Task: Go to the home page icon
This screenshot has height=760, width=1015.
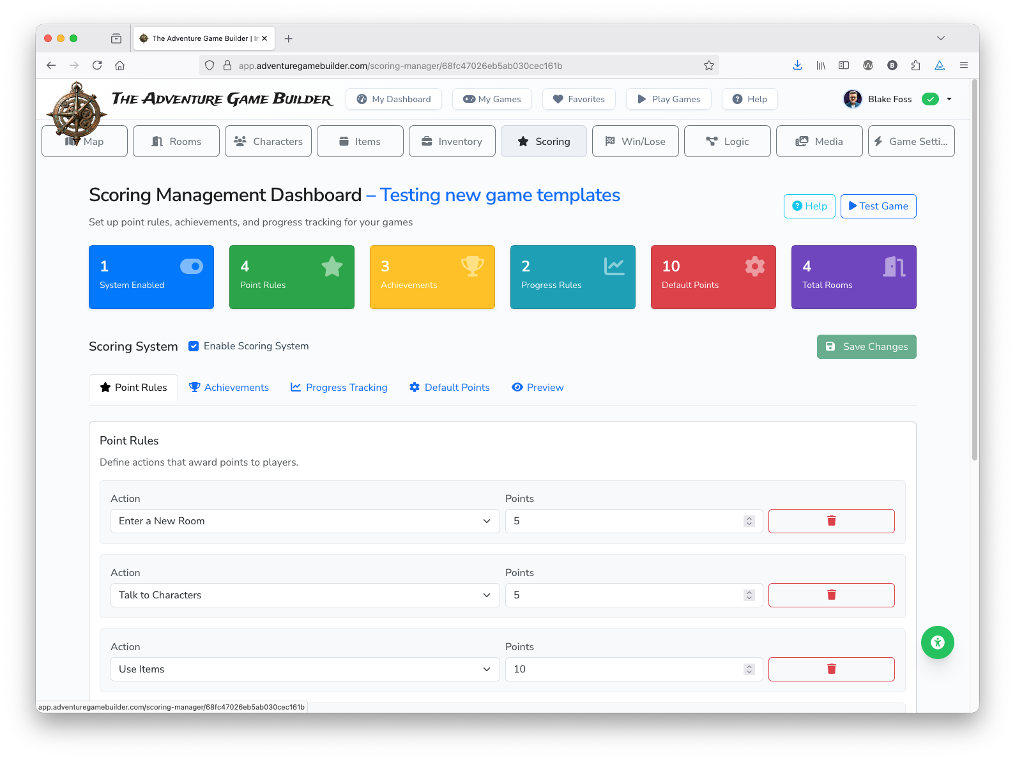Action: pos(119,65)
